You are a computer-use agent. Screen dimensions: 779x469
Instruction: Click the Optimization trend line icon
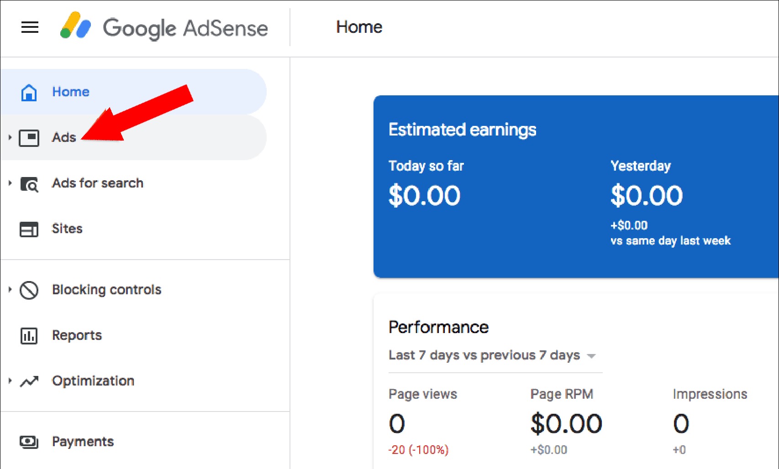(29, 381)
